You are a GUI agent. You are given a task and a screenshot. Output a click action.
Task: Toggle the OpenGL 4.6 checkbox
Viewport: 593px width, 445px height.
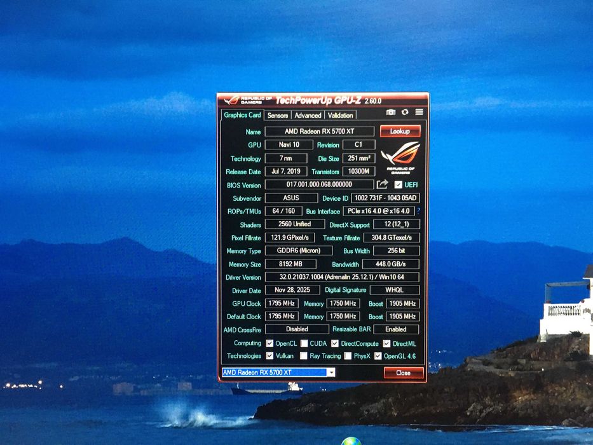tap(378, 356)
